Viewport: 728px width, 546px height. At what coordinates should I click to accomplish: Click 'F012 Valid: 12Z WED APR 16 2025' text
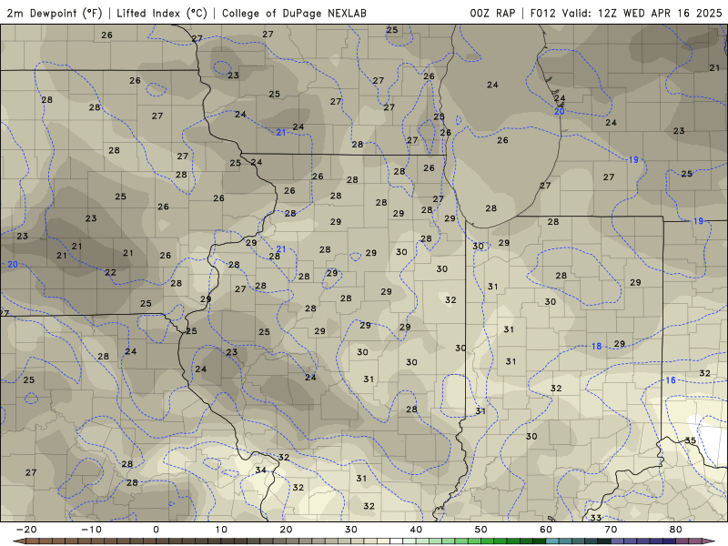pyautogui.click(x=626, y=13)
